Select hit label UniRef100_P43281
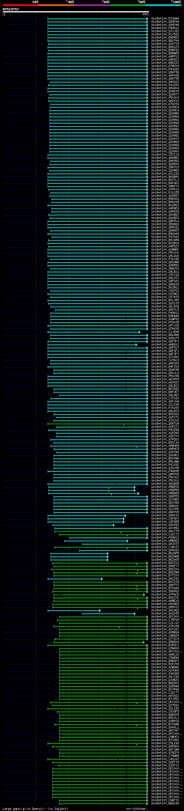This screenshot has height=811, width=184. [x=165, y=69]
